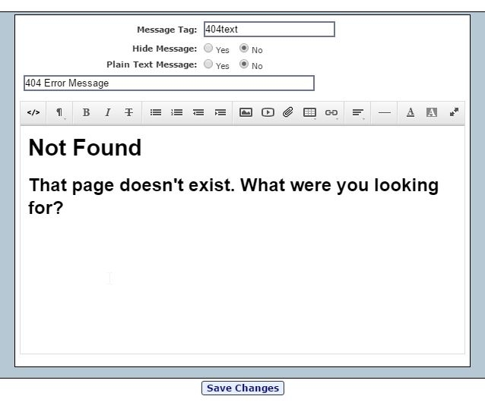The image size is (485, 415).
Task: Apply italic formatting
Action: [108, 112]
